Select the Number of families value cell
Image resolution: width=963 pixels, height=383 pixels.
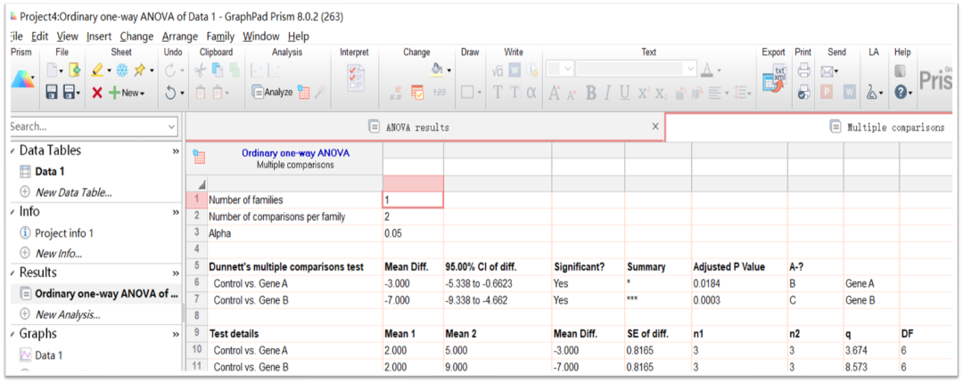(413, 200)
